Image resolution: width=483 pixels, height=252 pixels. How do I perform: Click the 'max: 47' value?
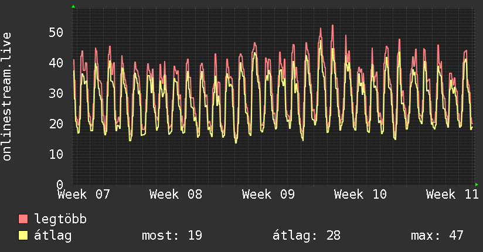(437, 236)
